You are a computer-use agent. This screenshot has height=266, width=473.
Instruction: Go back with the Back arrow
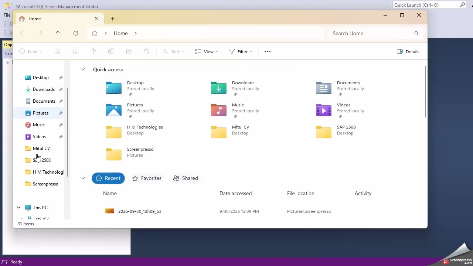coord(23,33)
